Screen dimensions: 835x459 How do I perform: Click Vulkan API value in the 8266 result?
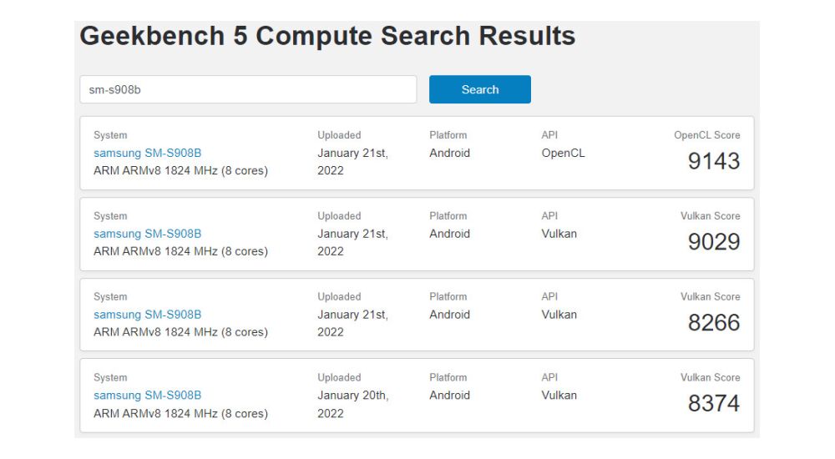tap(559, 315)
